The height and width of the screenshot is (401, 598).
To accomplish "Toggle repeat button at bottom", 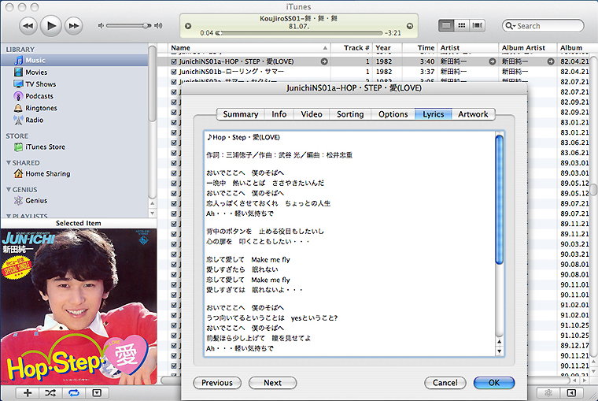I will [x=74, y=392].
